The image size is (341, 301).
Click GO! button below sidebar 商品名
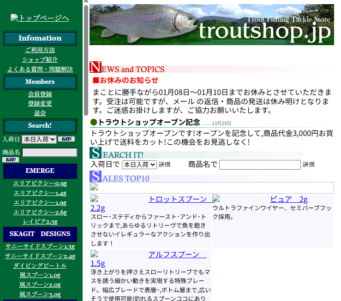11,160
